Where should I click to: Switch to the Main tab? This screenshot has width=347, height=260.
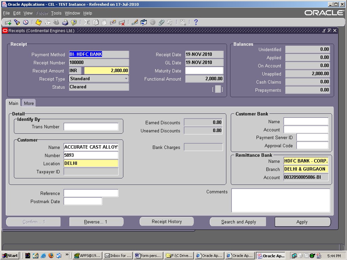tap(13, 103)
